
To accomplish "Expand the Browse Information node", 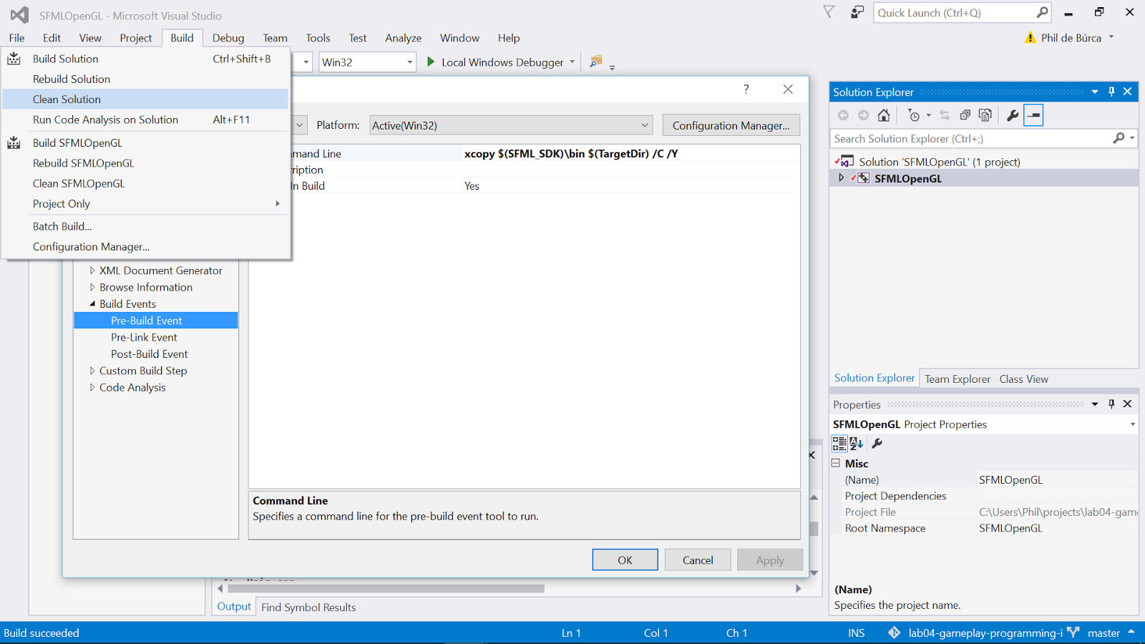I will click(92, 287).
